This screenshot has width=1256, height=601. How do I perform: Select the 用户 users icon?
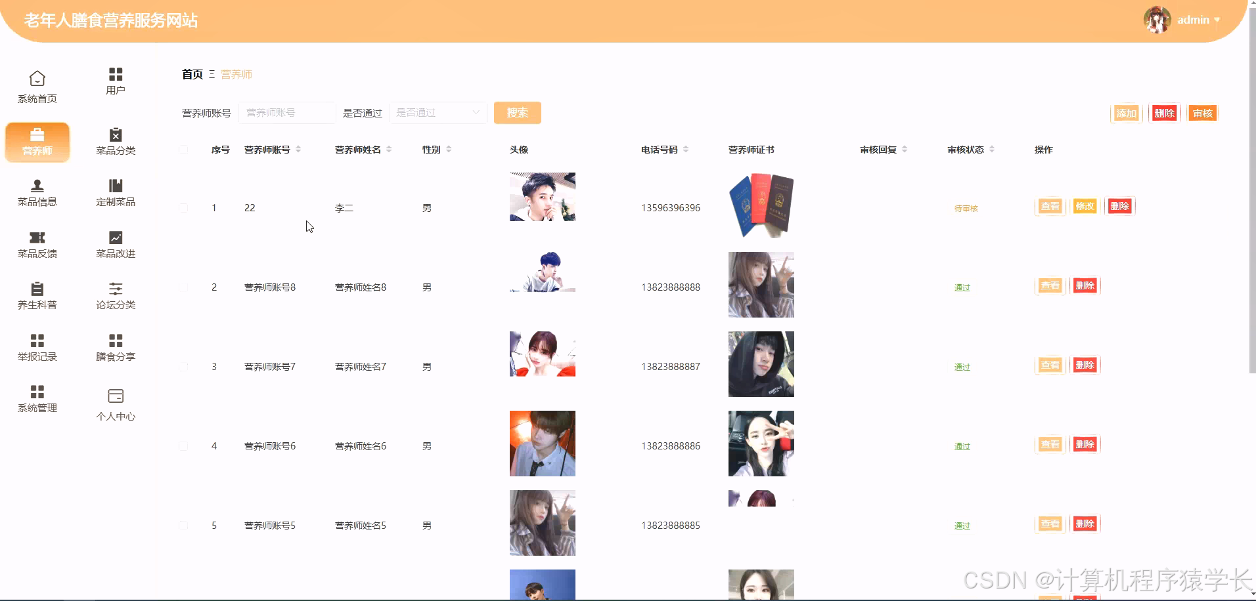pos(115,80)
